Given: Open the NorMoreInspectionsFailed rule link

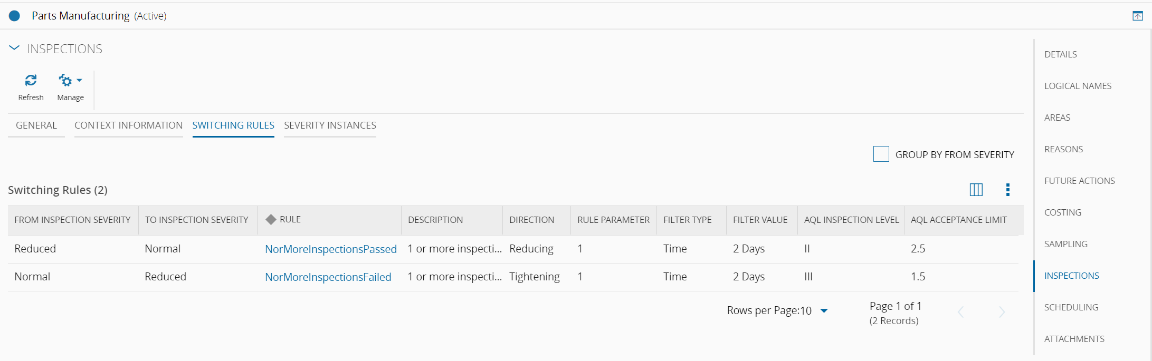Looking at the screenshot, I should coord(328,277).
